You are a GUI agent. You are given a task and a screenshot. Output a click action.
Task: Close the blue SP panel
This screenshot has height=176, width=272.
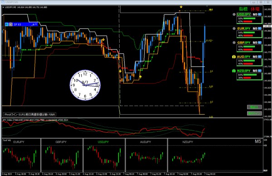[36, 24]
